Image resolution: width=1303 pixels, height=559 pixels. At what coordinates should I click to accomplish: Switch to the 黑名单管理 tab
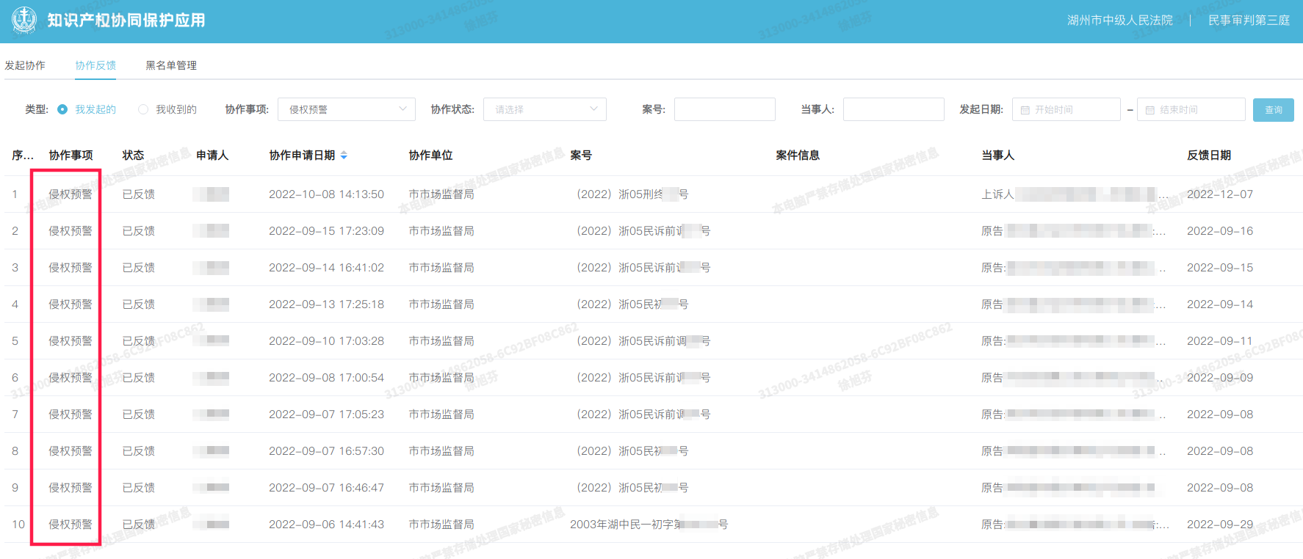pyautogui.click(x=171, y=65)
